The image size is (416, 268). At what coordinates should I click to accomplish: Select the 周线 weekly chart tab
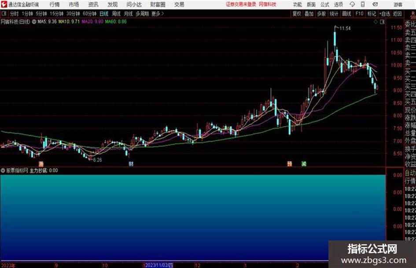pos(116,14)
